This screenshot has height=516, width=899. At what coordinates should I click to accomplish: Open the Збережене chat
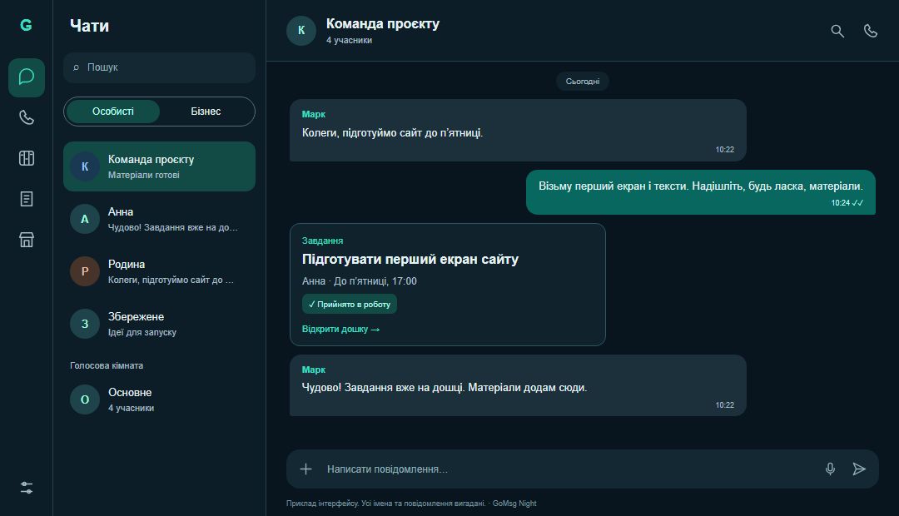click(x=159, y=324)
